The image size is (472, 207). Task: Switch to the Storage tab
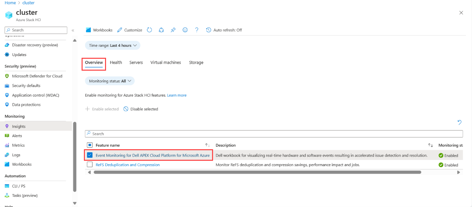click(196, 62)
